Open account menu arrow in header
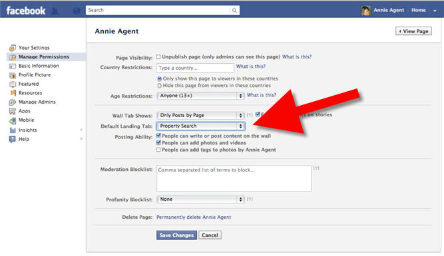This screenshot has width=444, height=256. click(x=435, y=11)
